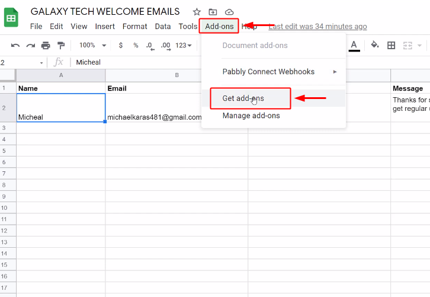The image size is (430, 297).
Task: Select Pabbly Connect Webhooks menu entry
Action: [x=274, y=72]
